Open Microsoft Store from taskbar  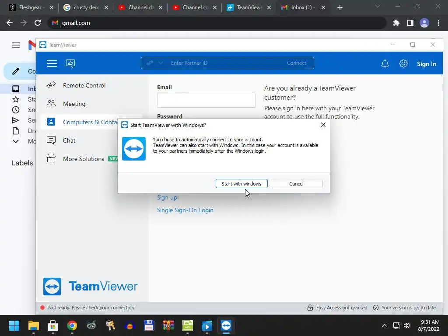52,325
